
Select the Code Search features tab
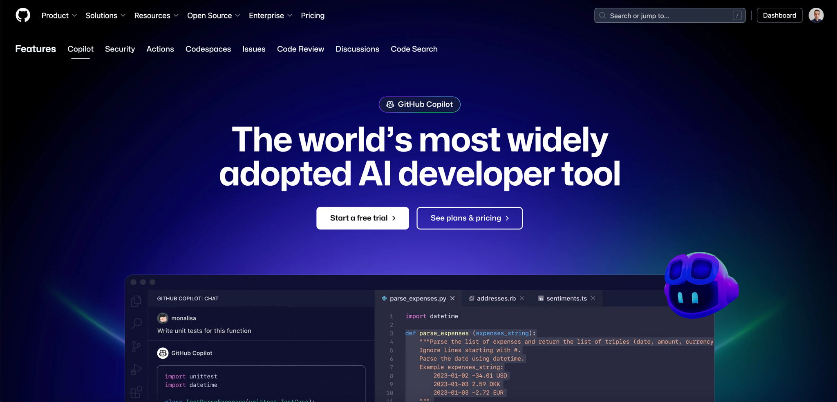[414, 49]
